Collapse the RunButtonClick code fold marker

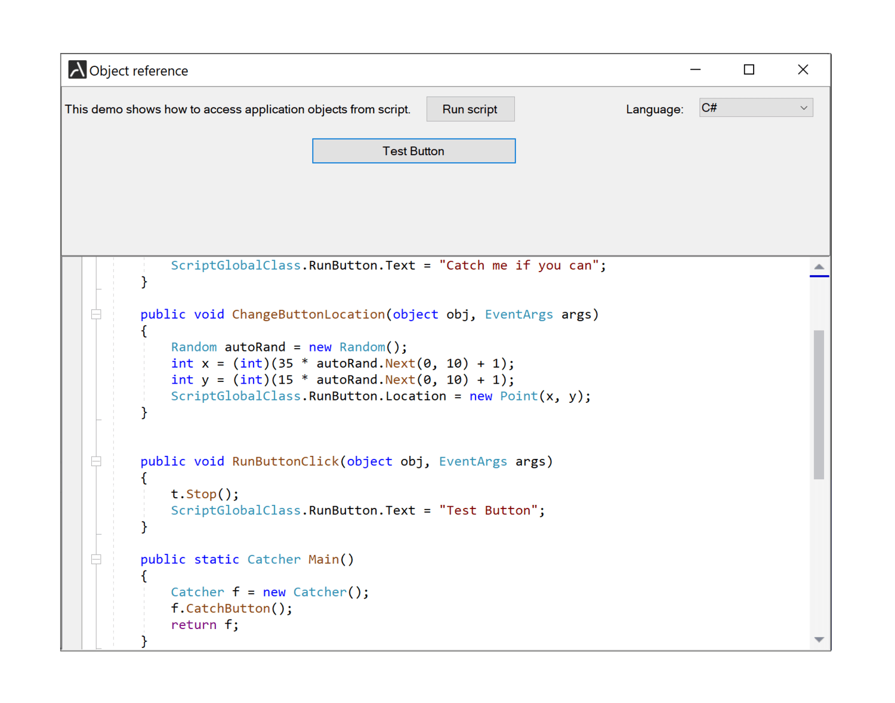95,461
